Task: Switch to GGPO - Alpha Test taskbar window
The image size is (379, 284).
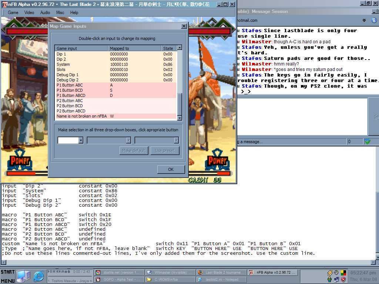Action: coord(119,280)
